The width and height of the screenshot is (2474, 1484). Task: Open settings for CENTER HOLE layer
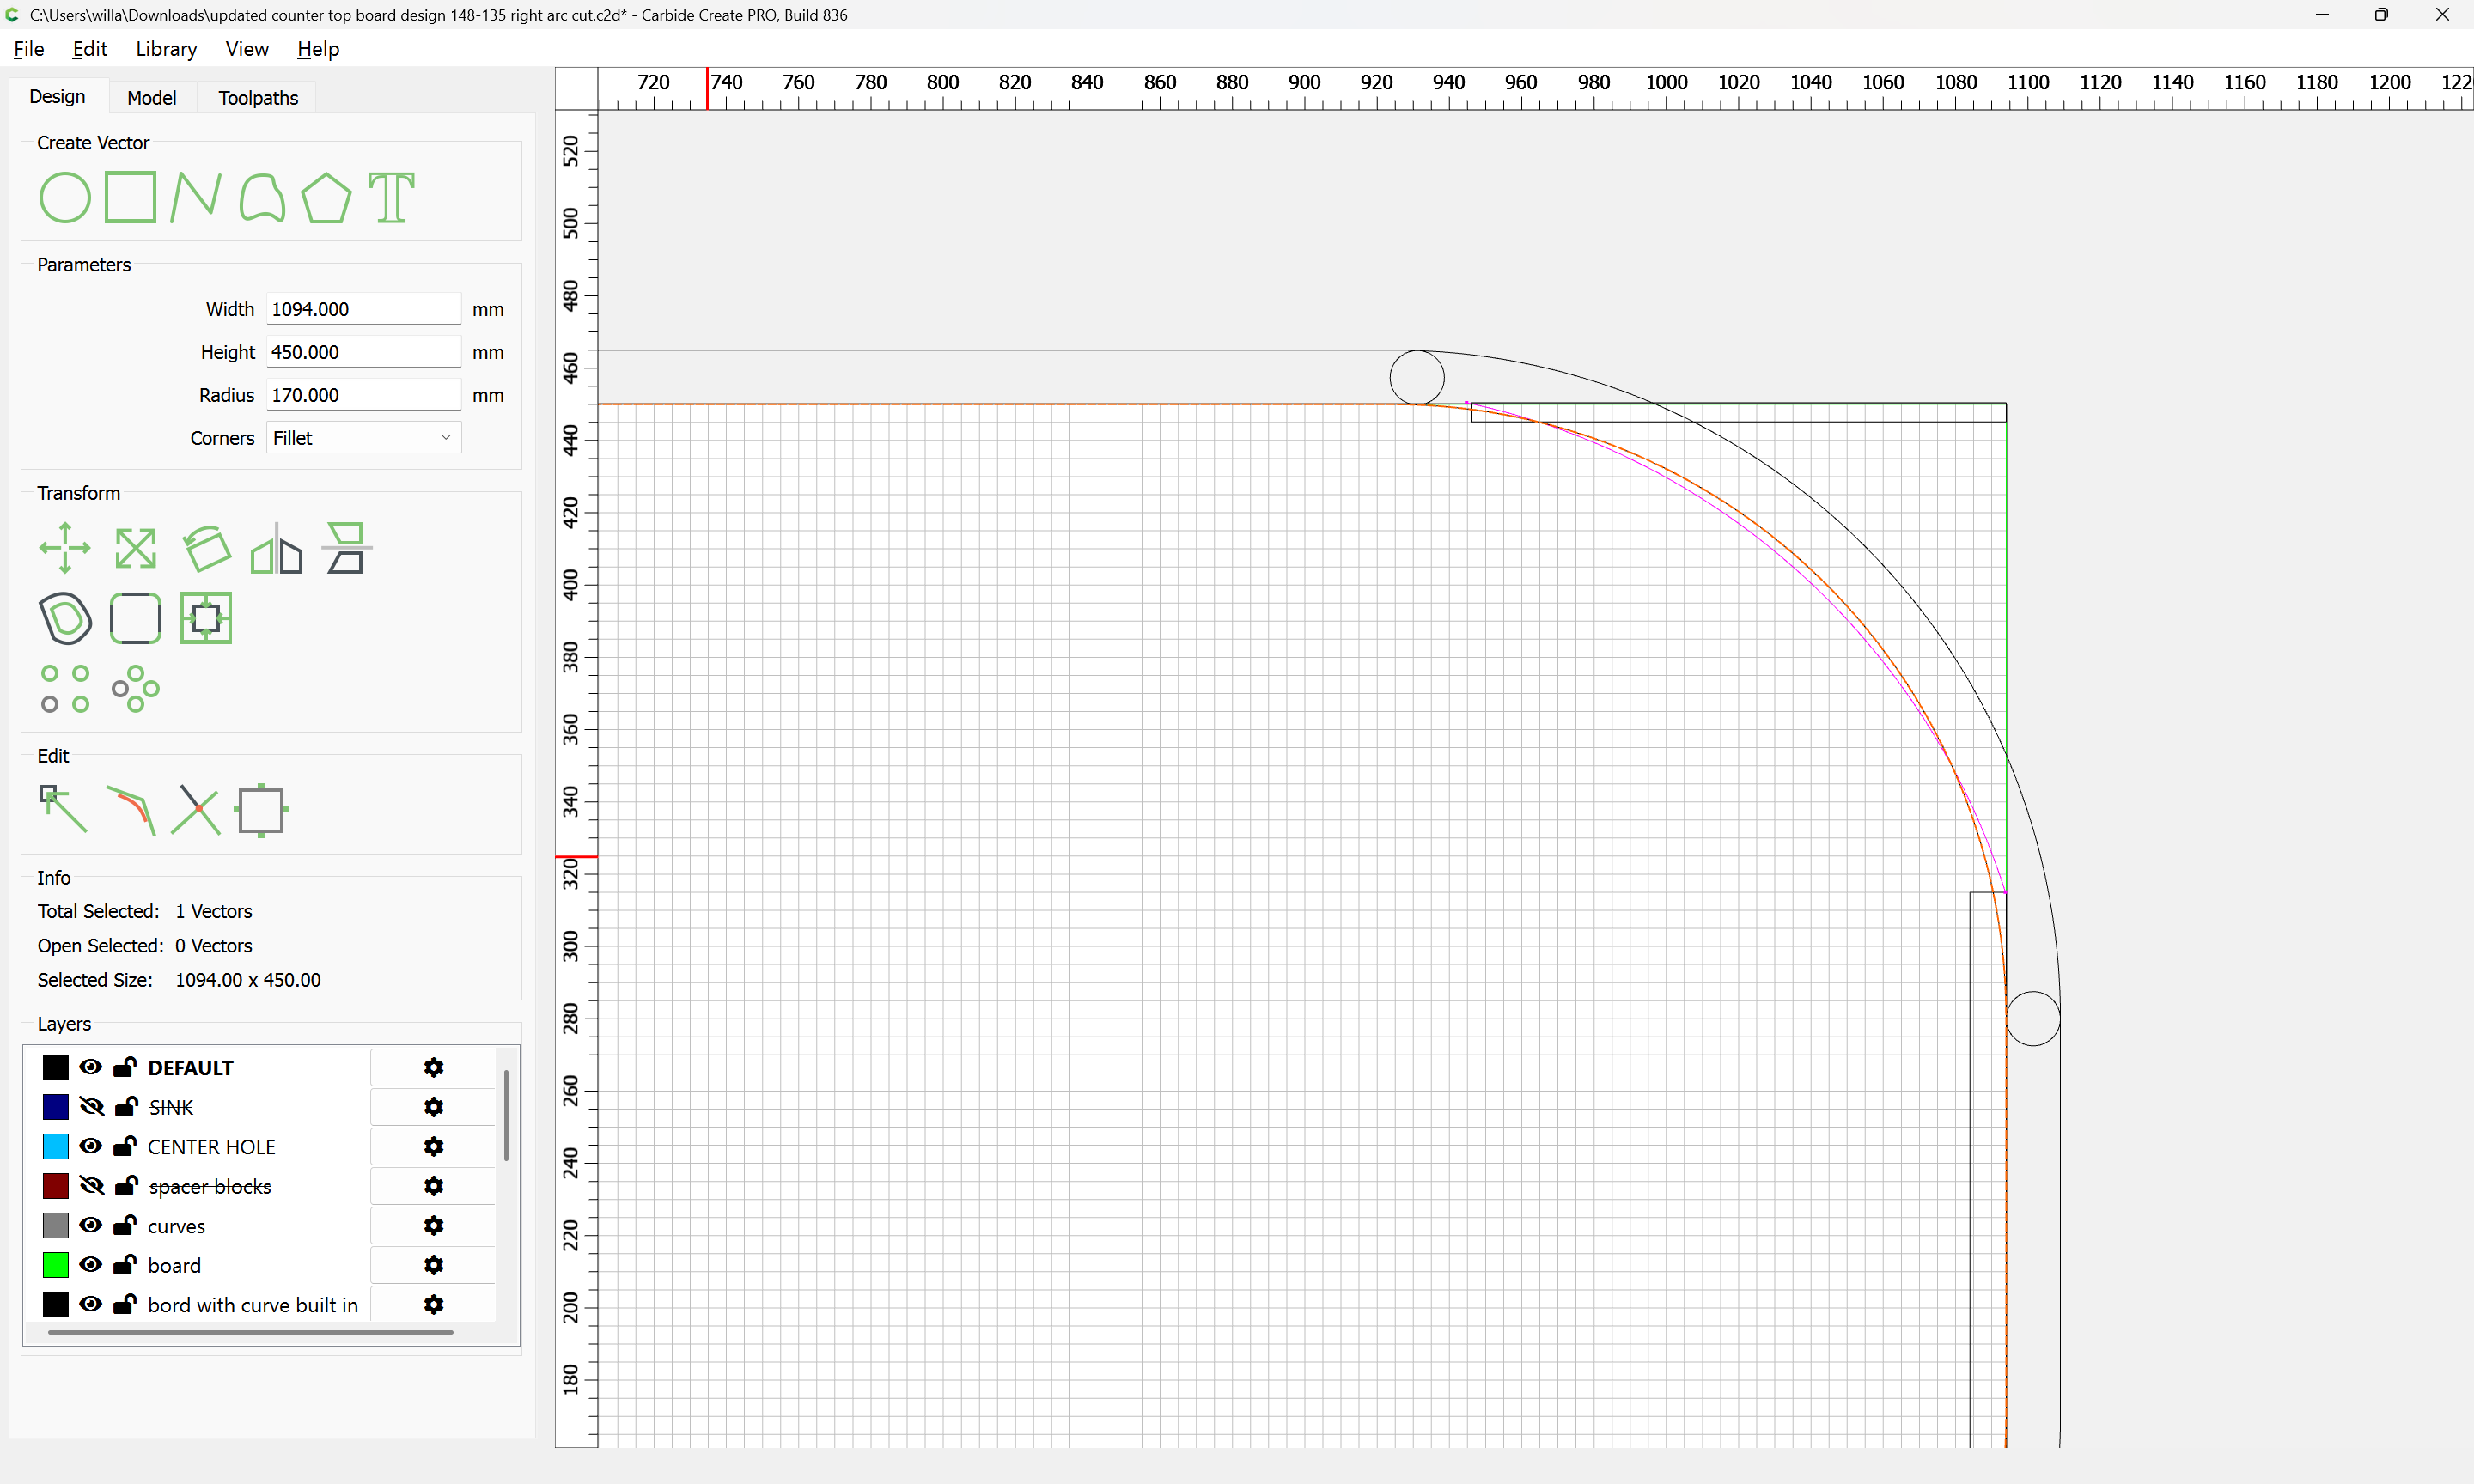[433, 1146]
